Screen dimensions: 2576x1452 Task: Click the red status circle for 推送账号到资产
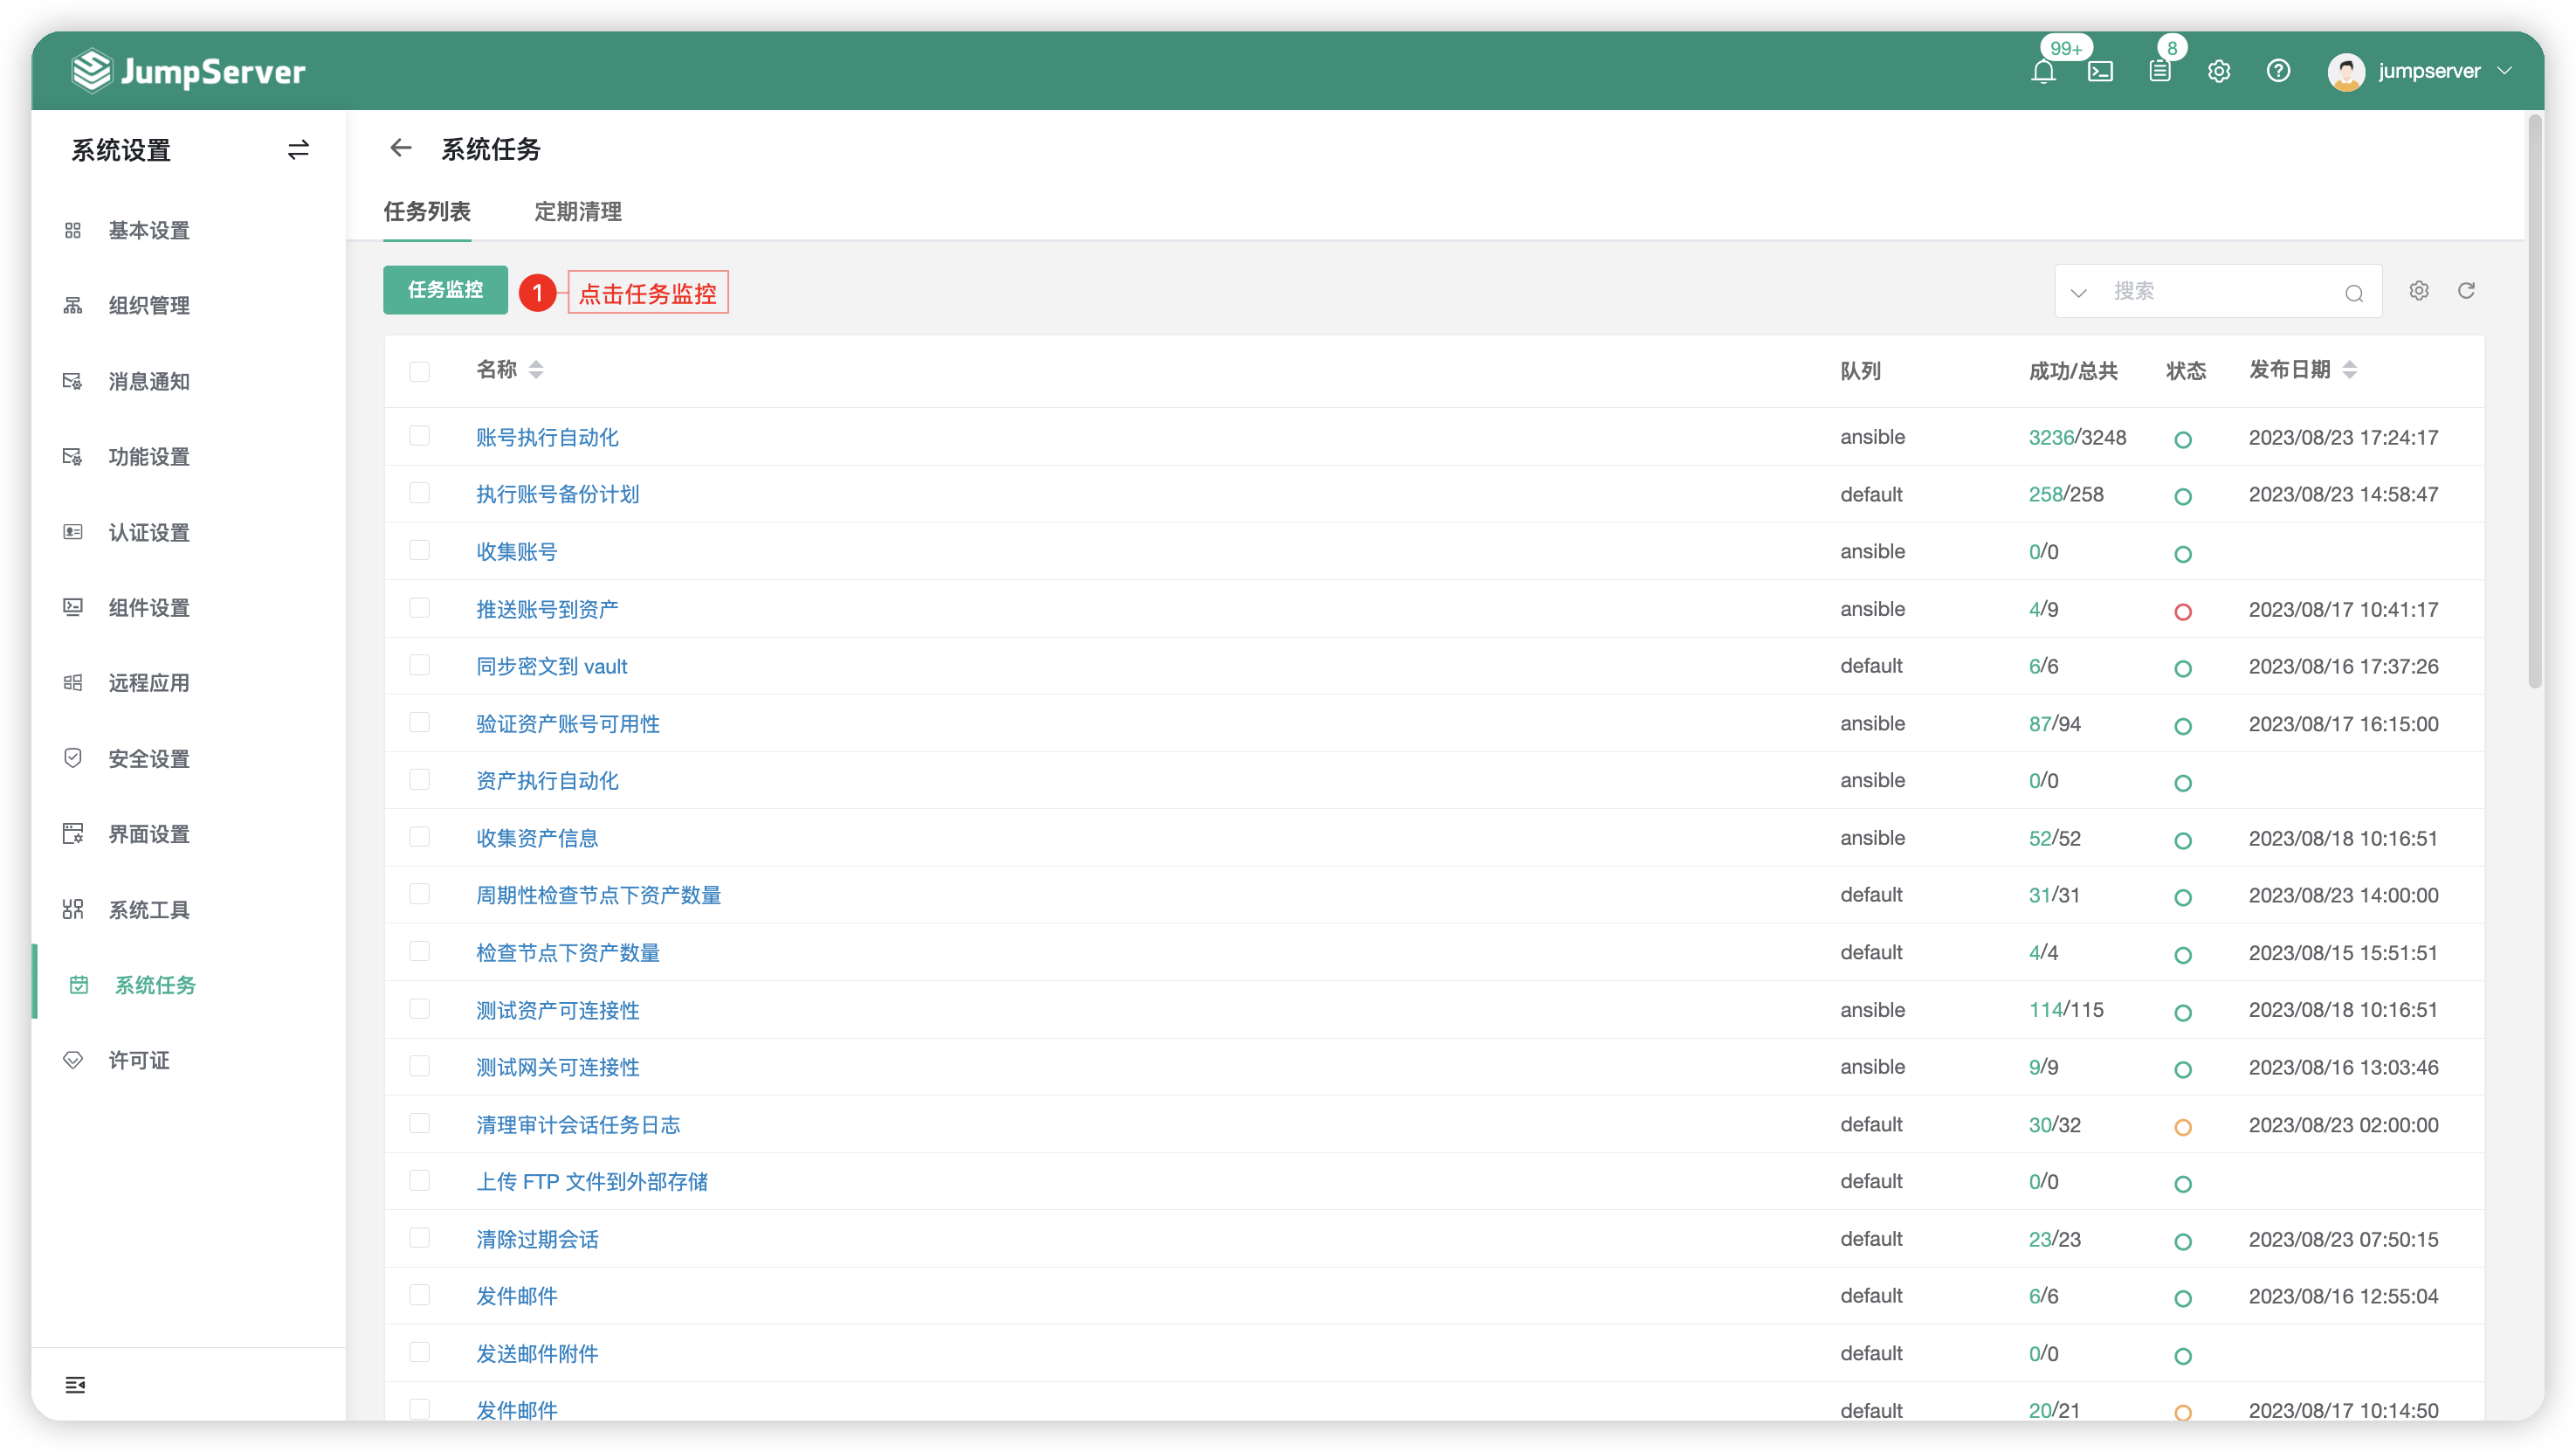2183,612
